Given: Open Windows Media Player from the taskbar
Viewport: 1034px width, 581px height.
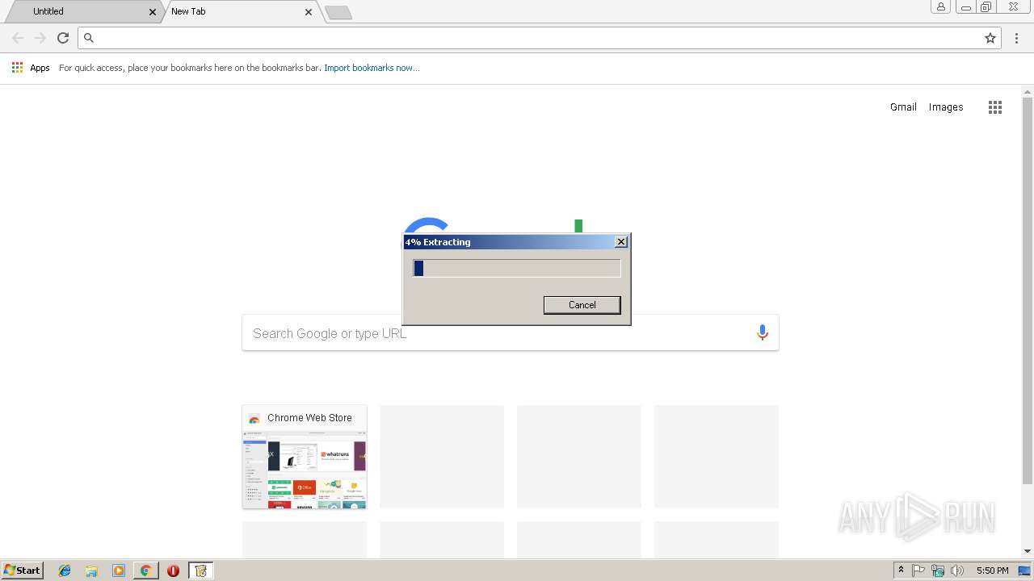Looking at the screenshot, I should pos(119,571).
